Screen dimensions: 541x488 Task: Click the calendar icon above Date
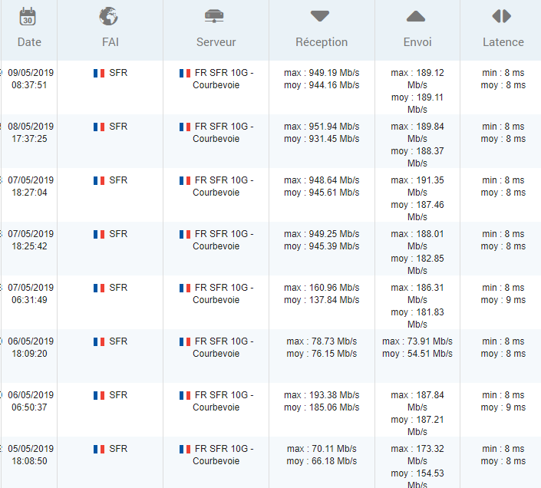(x=28, y=16)
